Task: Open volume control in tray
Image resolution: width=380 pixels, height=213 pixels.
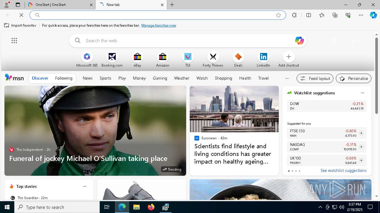Action: coord(341,207)
